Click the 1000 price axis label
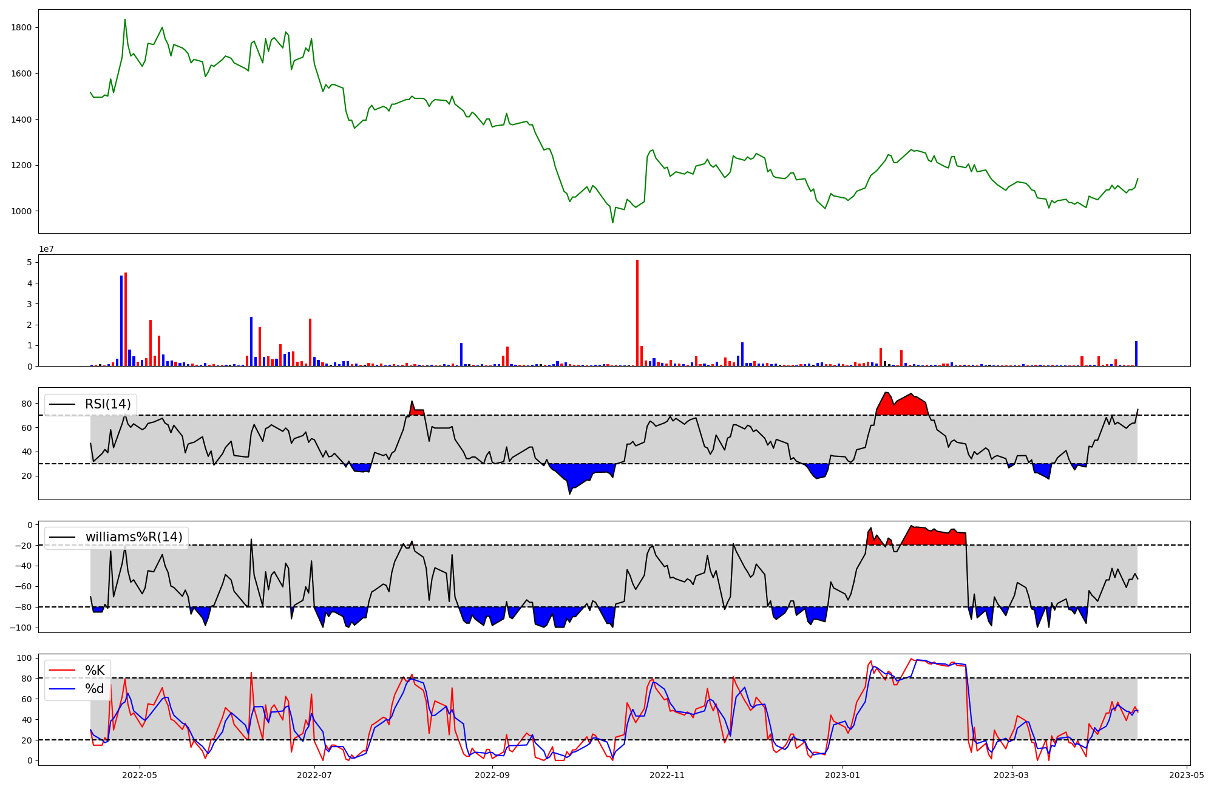 point(21,211)
